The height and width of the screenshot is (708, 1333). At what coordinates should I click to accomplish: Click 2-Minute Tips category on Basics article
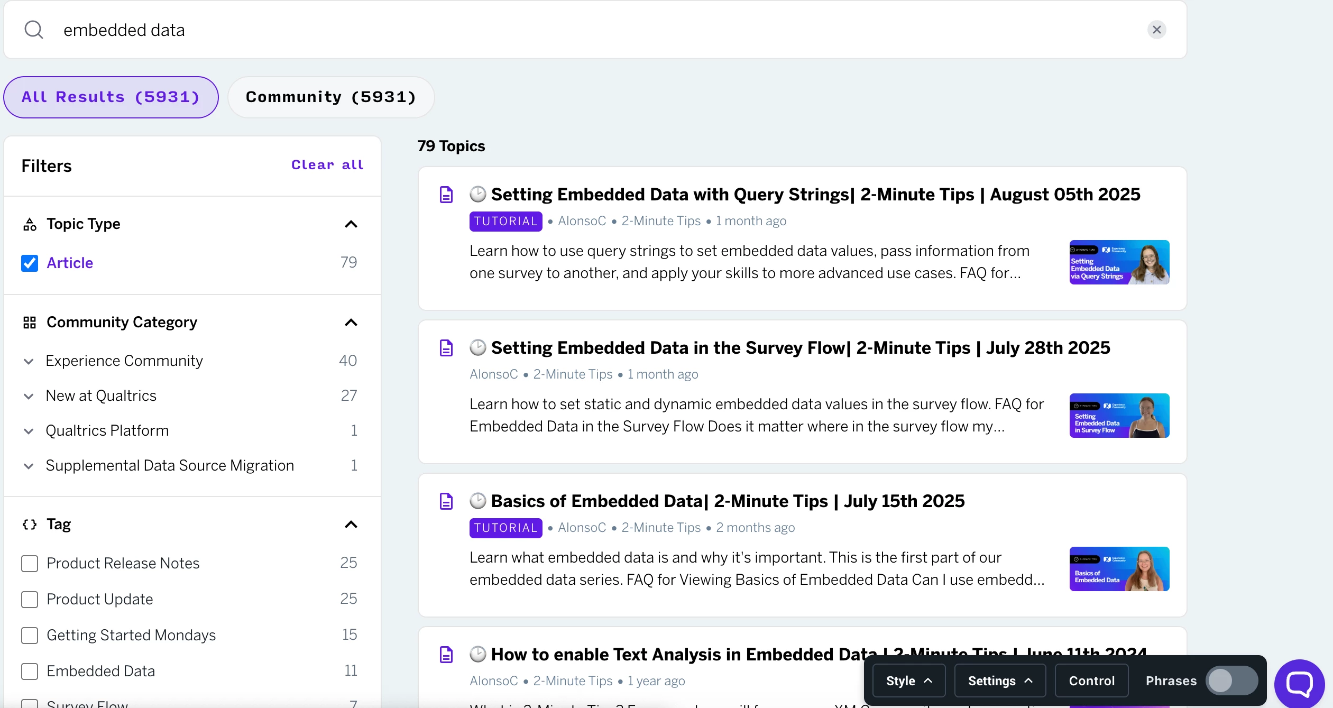[x=661, y=528]
